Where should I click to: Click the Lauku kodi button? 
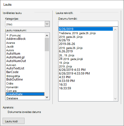coord(13,121)
